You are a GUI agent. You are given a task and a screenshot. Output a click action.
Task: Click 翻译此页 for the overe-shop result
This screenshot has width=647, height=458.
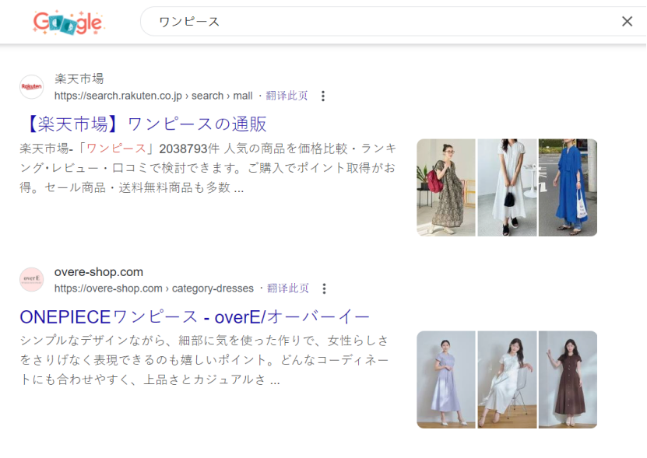tap(288, 288)
